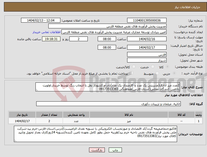Toggle the اسناد خزانه اسلامی payment checkbox

(132, 73)
